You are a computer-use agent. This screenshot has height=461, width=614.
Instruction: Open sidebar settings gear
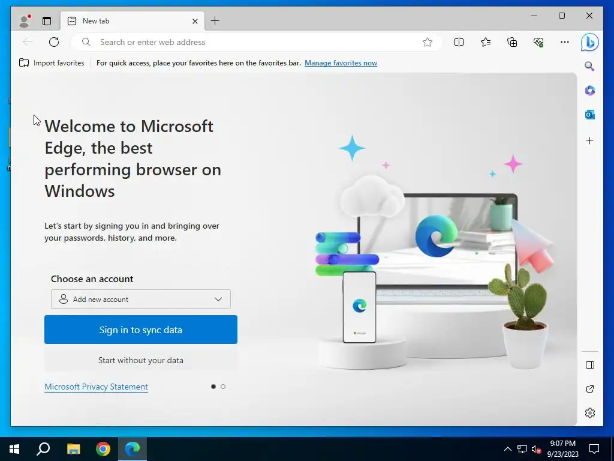(590, 413)
